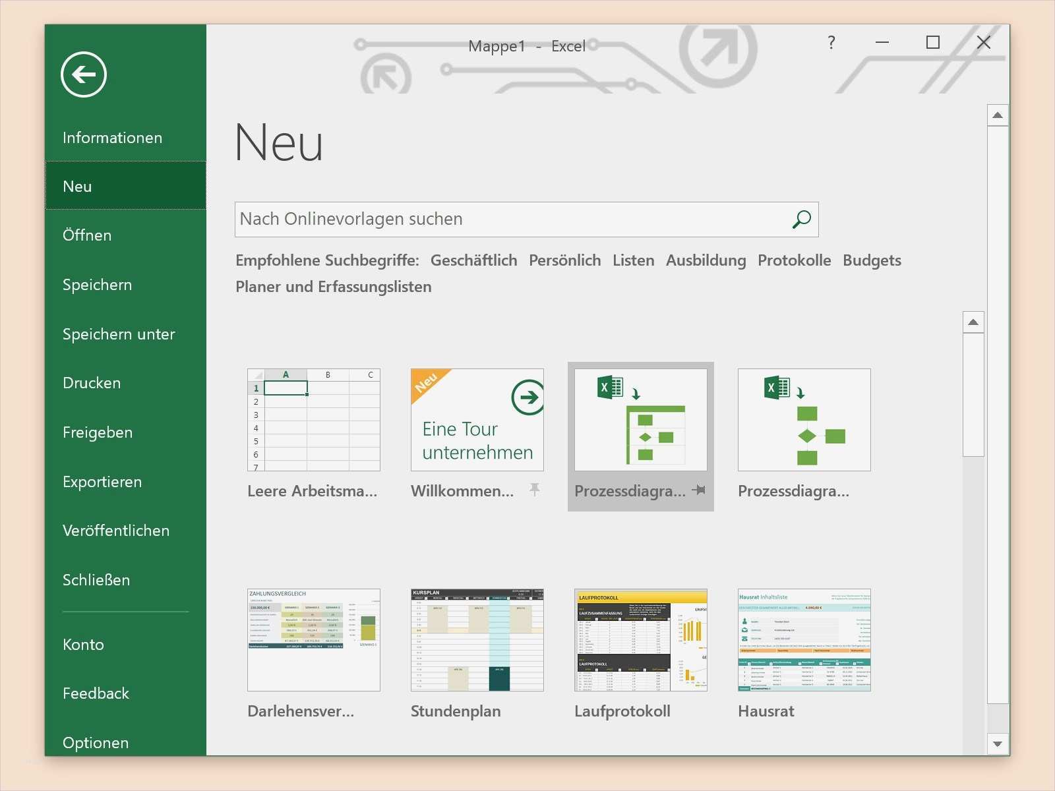The width and height of the screenshot is (1055, 791).
Task: Click the back arrow to leave Backstage view
Action: pos(83,74)
